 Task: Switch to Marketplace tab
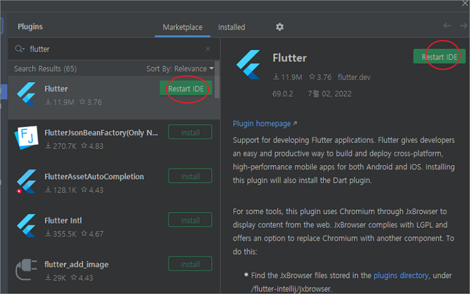183,27
